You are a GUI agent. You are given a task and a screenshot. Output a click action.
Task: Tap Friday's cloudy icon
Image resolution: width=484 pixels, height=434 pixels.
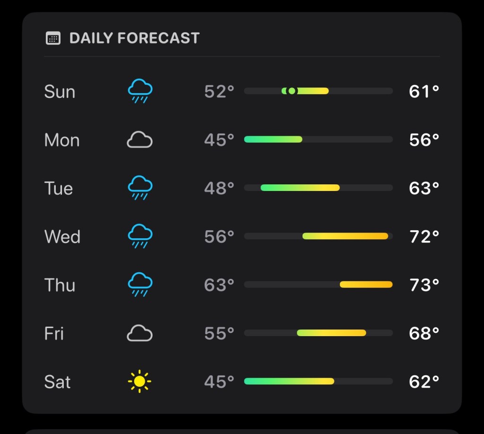click(140, 333)
